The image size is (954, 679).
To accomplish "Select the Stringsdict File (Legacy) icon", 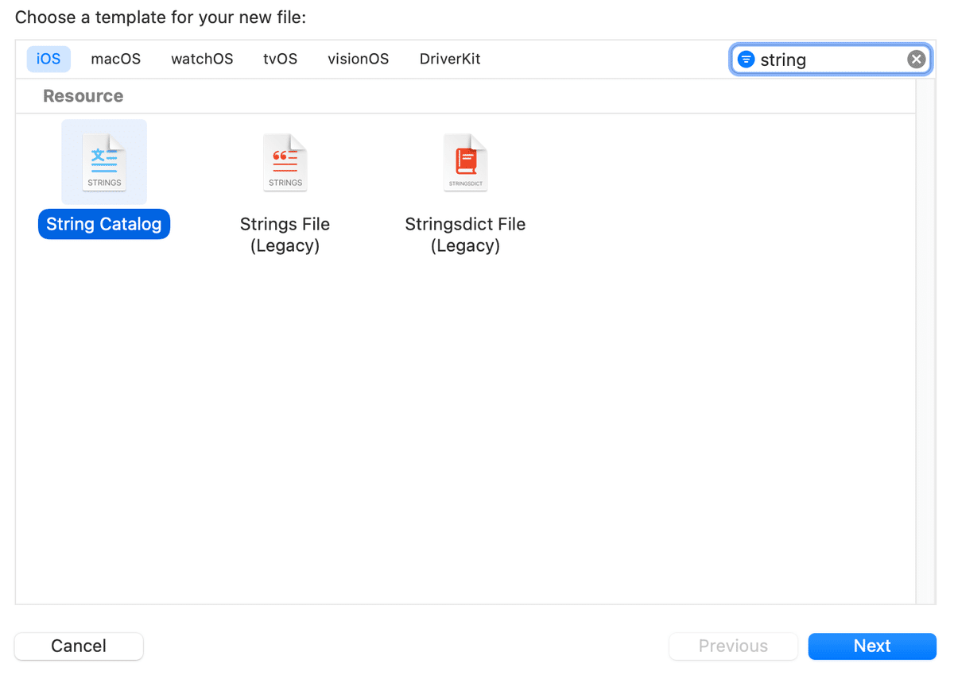I will coord(465,163).
